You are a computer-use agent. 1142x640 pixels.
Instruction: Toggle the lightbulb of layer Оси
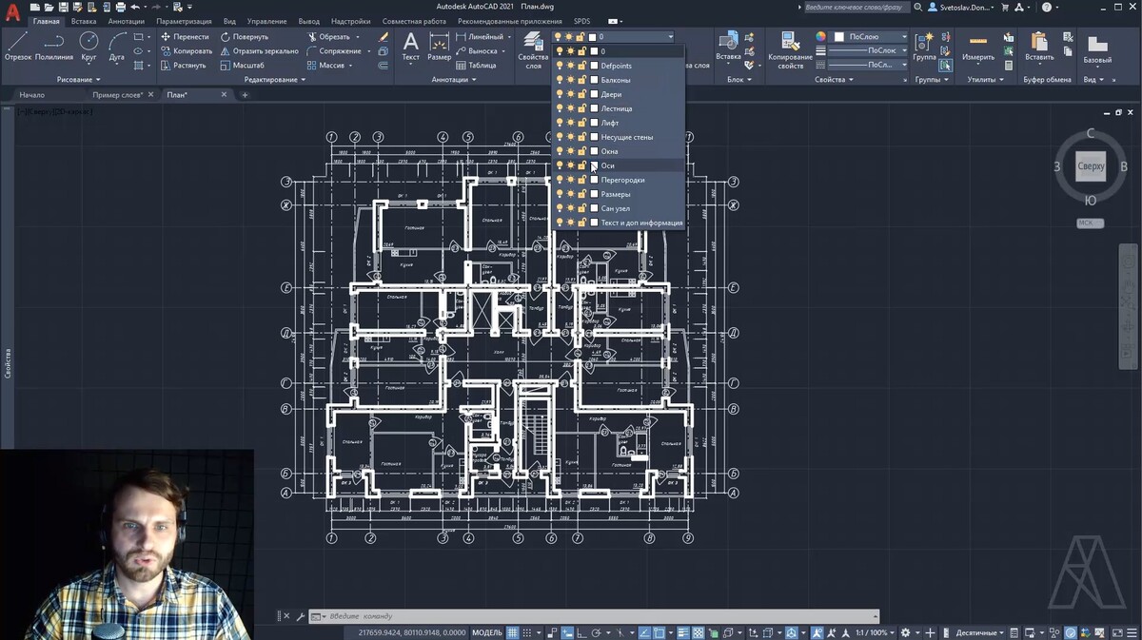click(x=560, y=165)
